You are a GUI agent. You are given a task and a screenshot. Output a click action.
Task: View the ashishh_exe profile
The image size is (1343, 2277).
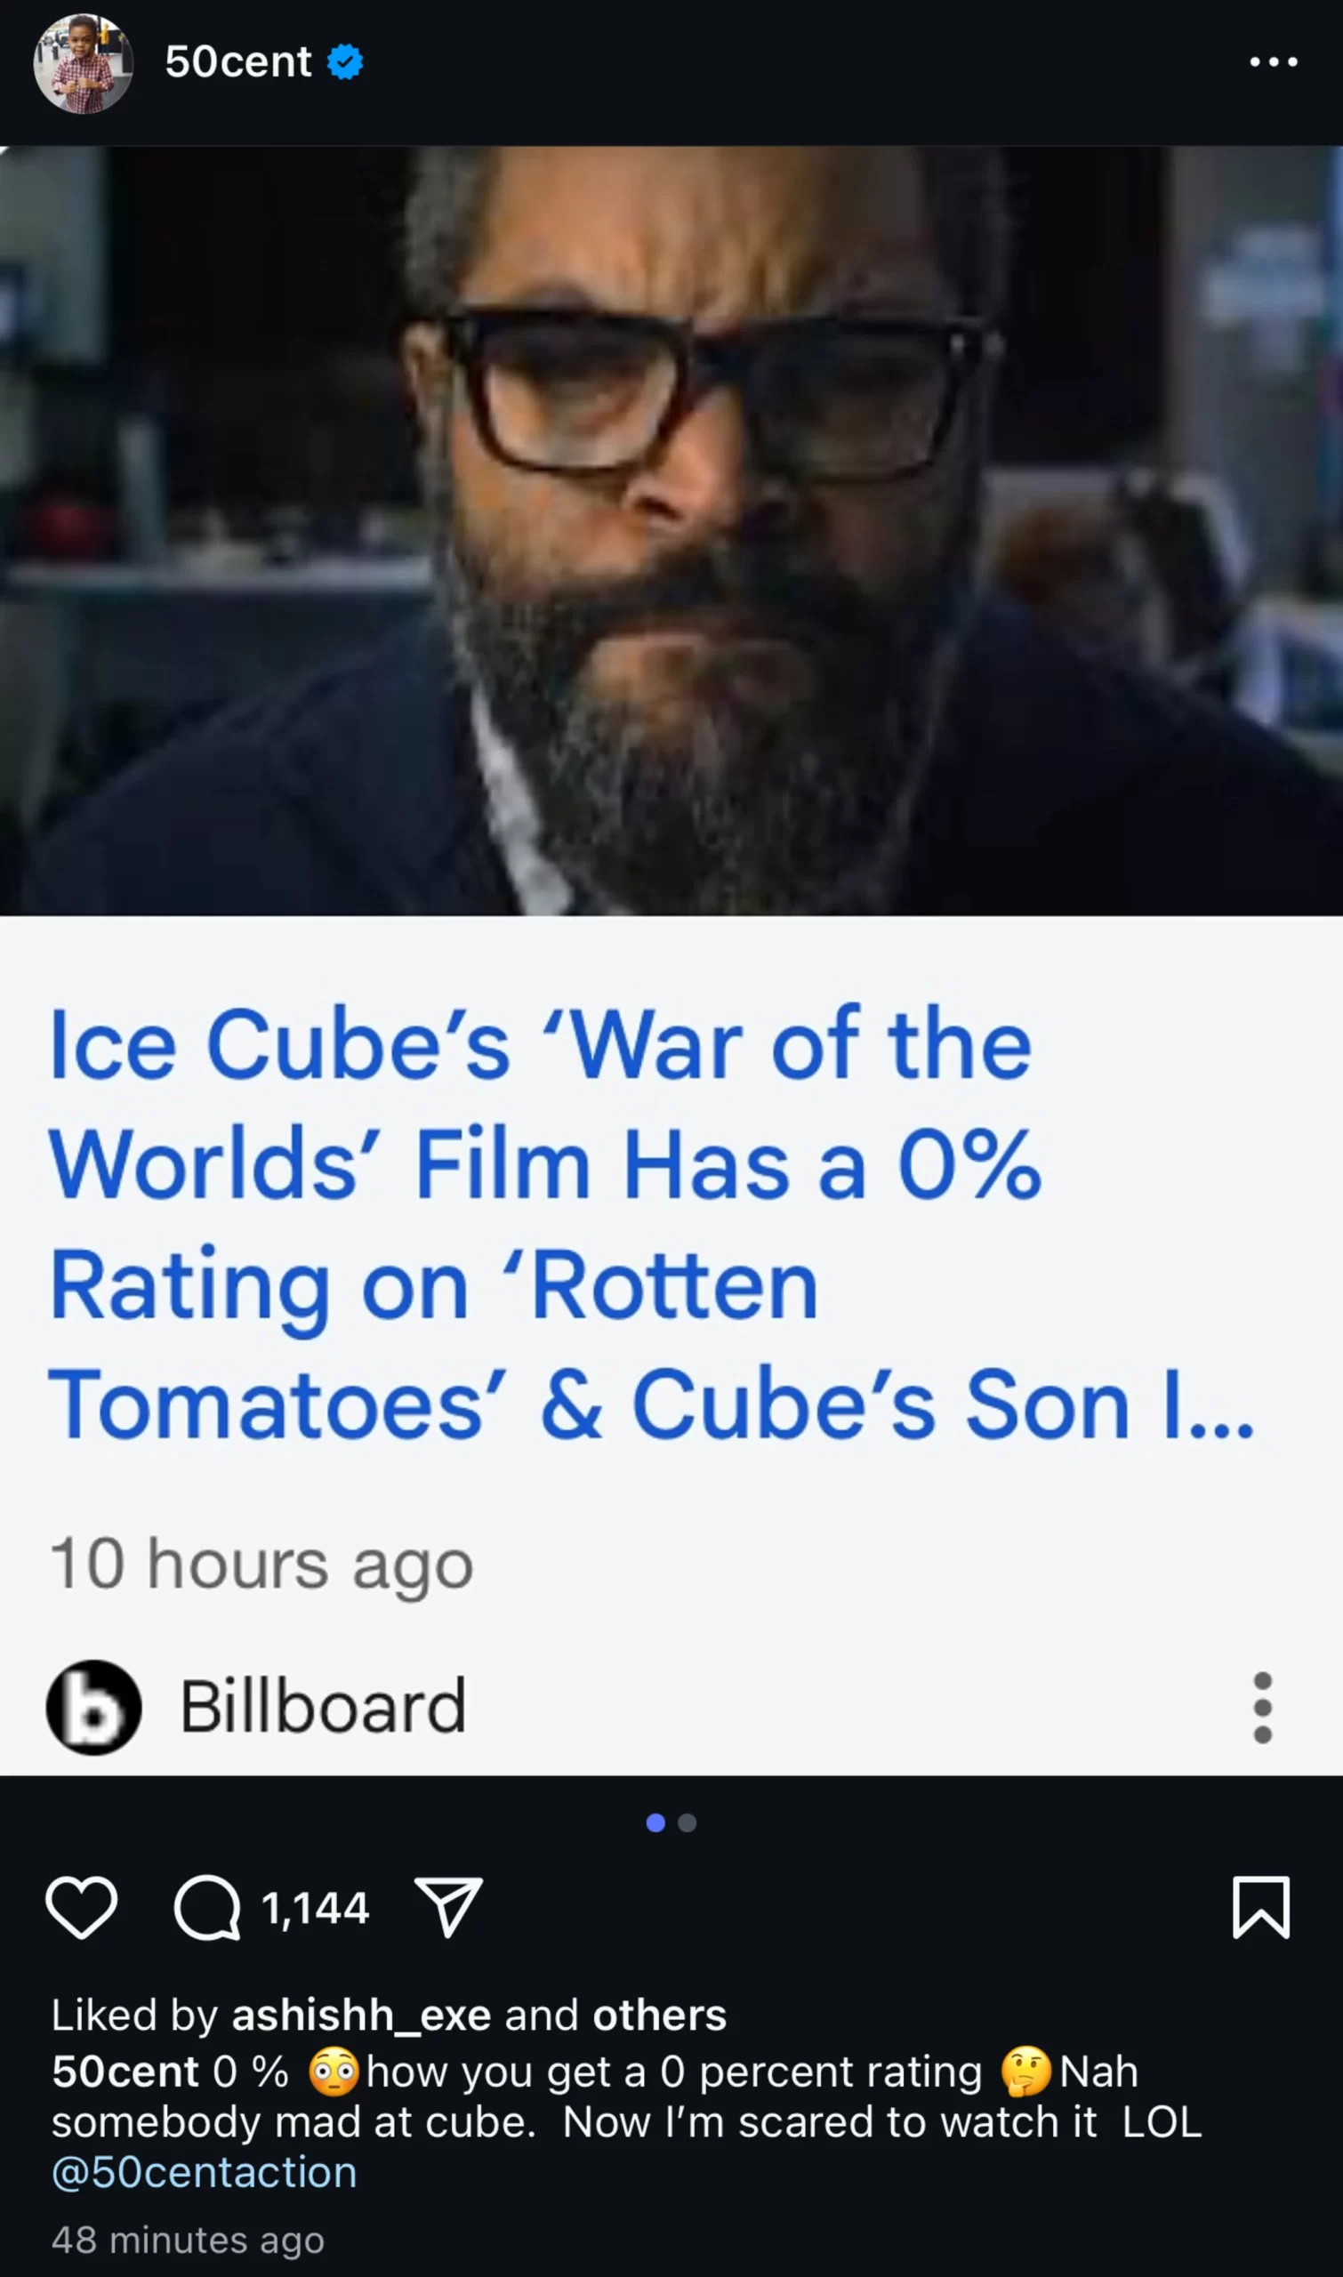coord(361,2016)
